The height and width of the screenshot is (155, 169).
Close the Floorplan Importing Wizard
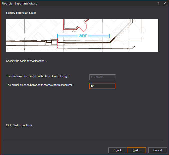point(165,3)
